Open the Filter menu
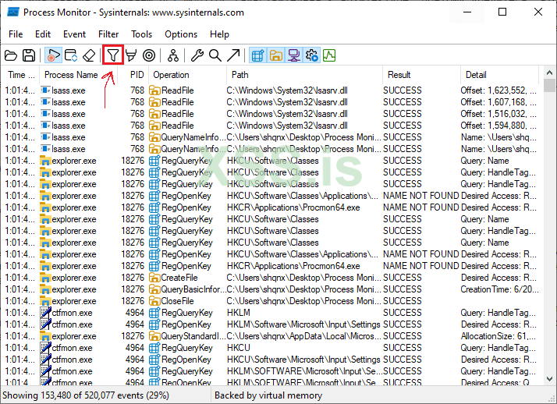This screenshot has height=404, width=557. point(108,34)
